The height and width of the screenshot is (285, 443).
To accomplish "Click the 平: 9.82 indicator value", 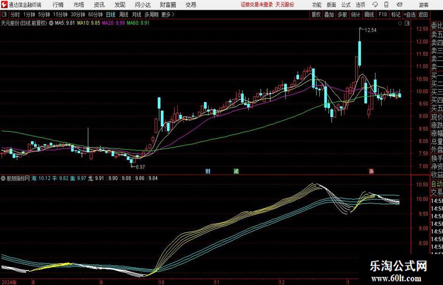I will coord(60,178).
